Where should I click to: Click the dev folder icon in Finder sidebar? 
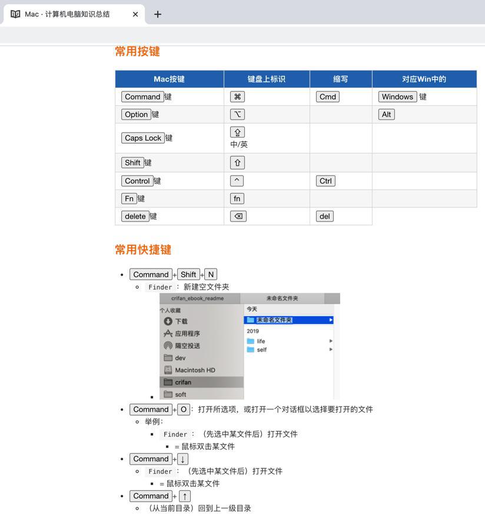click(168, 358)
